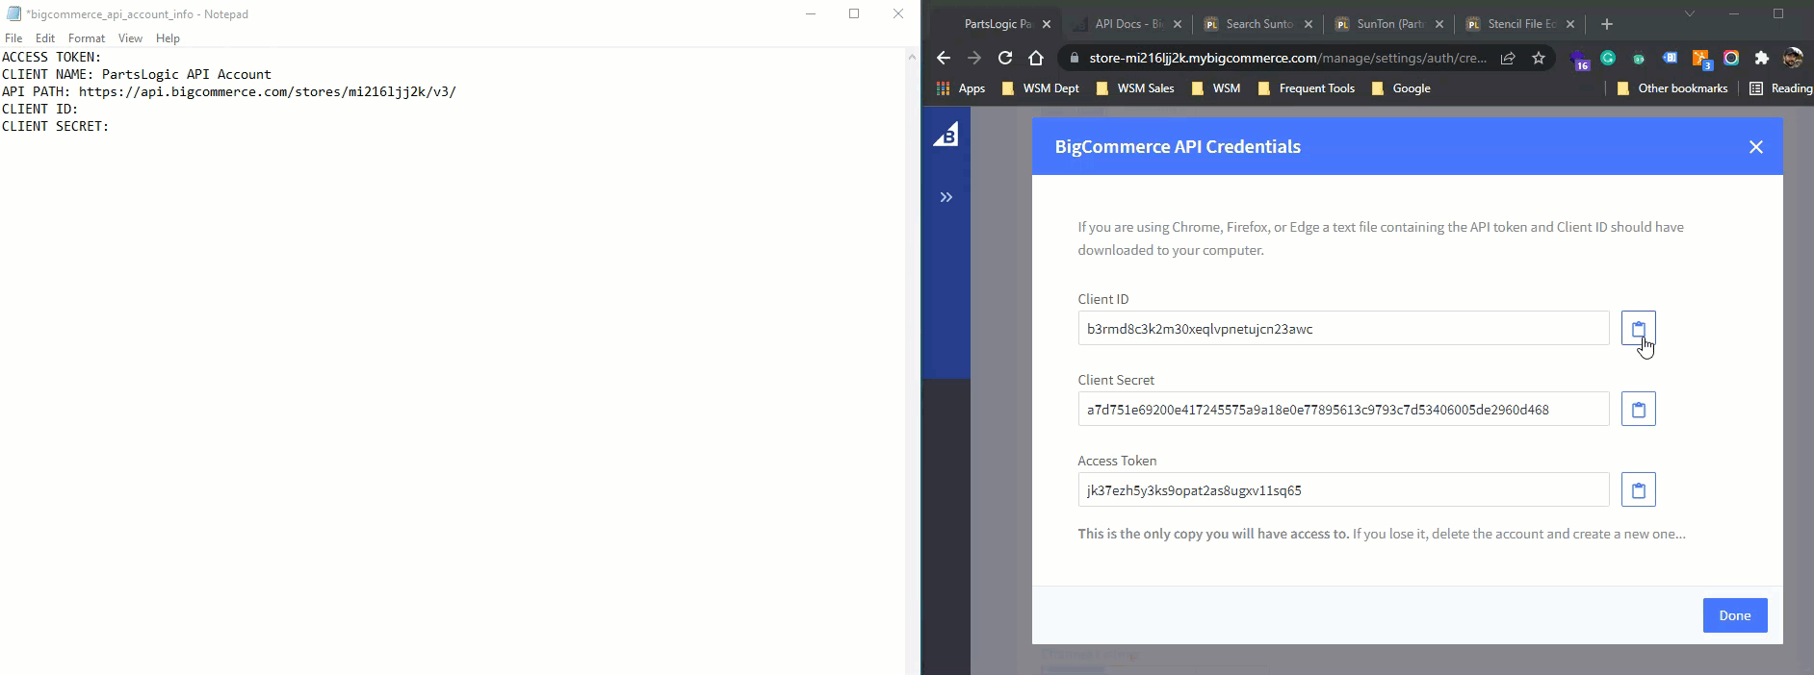
Task: Click Notepad scrollbar up arrow
Action: 912,57
